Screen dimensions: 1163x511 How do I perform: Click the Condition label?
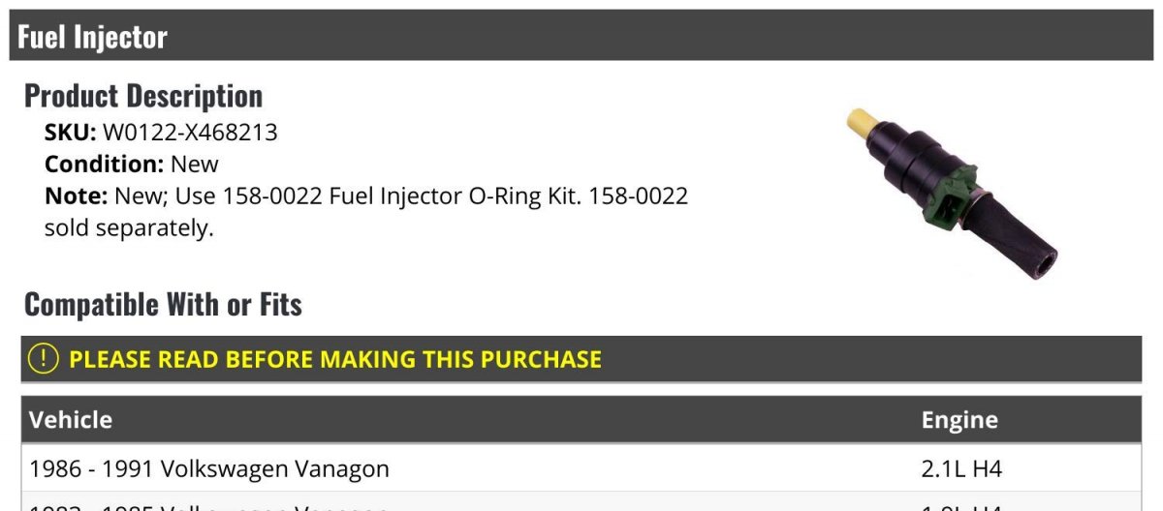[104, 165]
